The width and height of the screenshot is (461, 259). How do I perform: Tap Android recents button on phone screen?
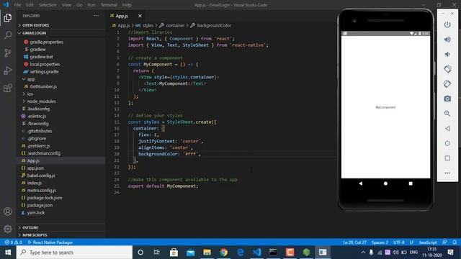pyautogui.click(x=411, y=183)
